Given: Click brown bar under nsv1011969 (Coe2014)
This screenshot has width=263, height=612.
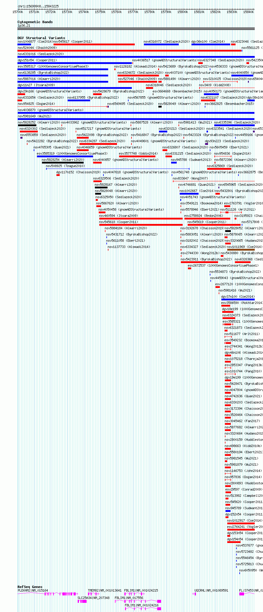Looking at the screenshot, I should (241, 250).
